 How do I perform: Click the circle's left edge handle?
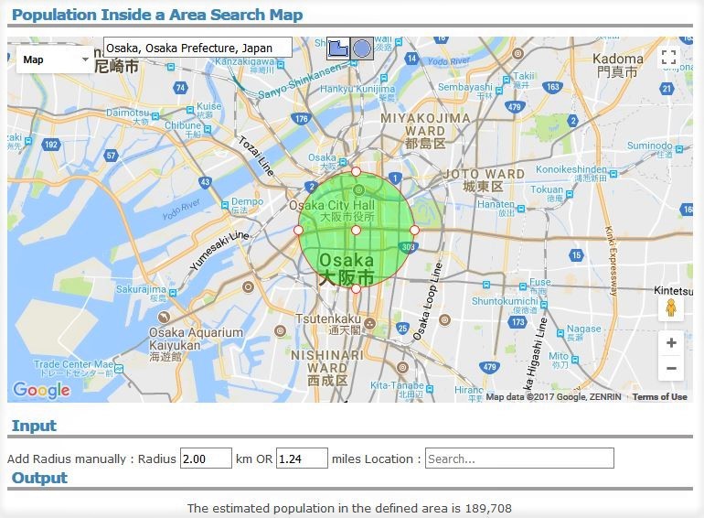point(298,231)
